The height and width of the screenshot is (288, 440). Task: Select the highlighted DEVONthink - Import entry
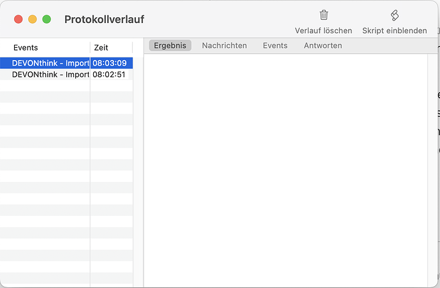tap(50, 63)
